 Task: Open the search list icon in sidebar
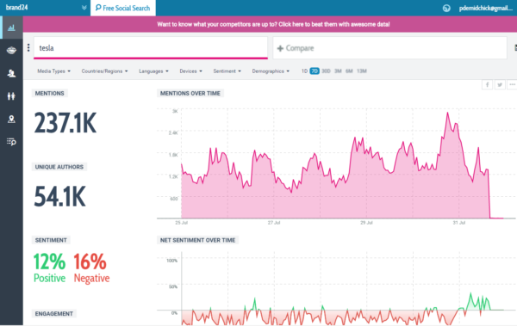(11, 142)
